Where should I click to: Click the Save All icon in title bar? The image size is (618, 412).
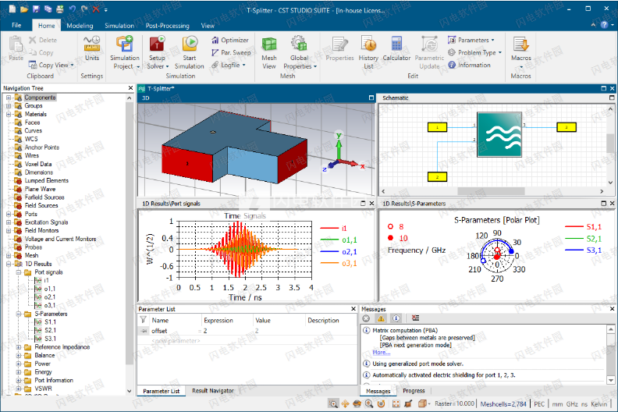coord(48,9)
